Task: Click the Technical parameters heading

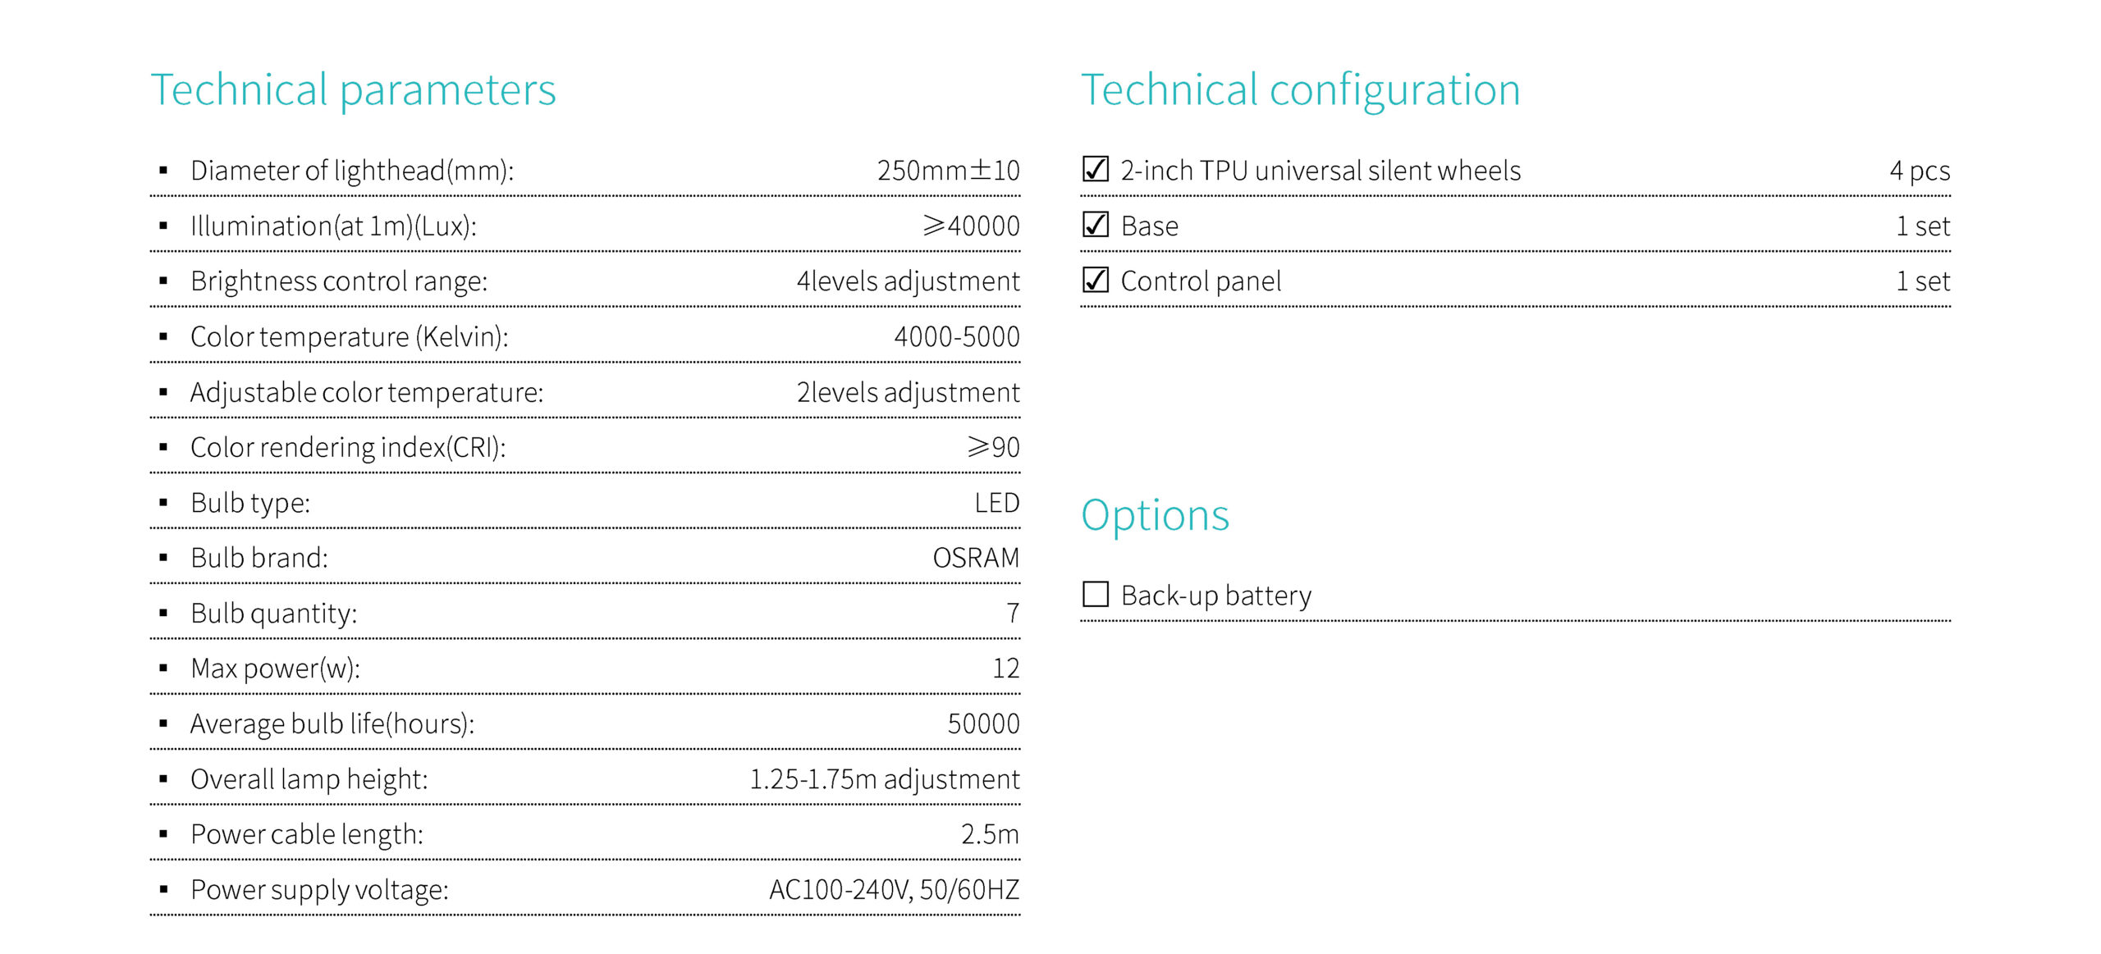Action: pos(354,90)
